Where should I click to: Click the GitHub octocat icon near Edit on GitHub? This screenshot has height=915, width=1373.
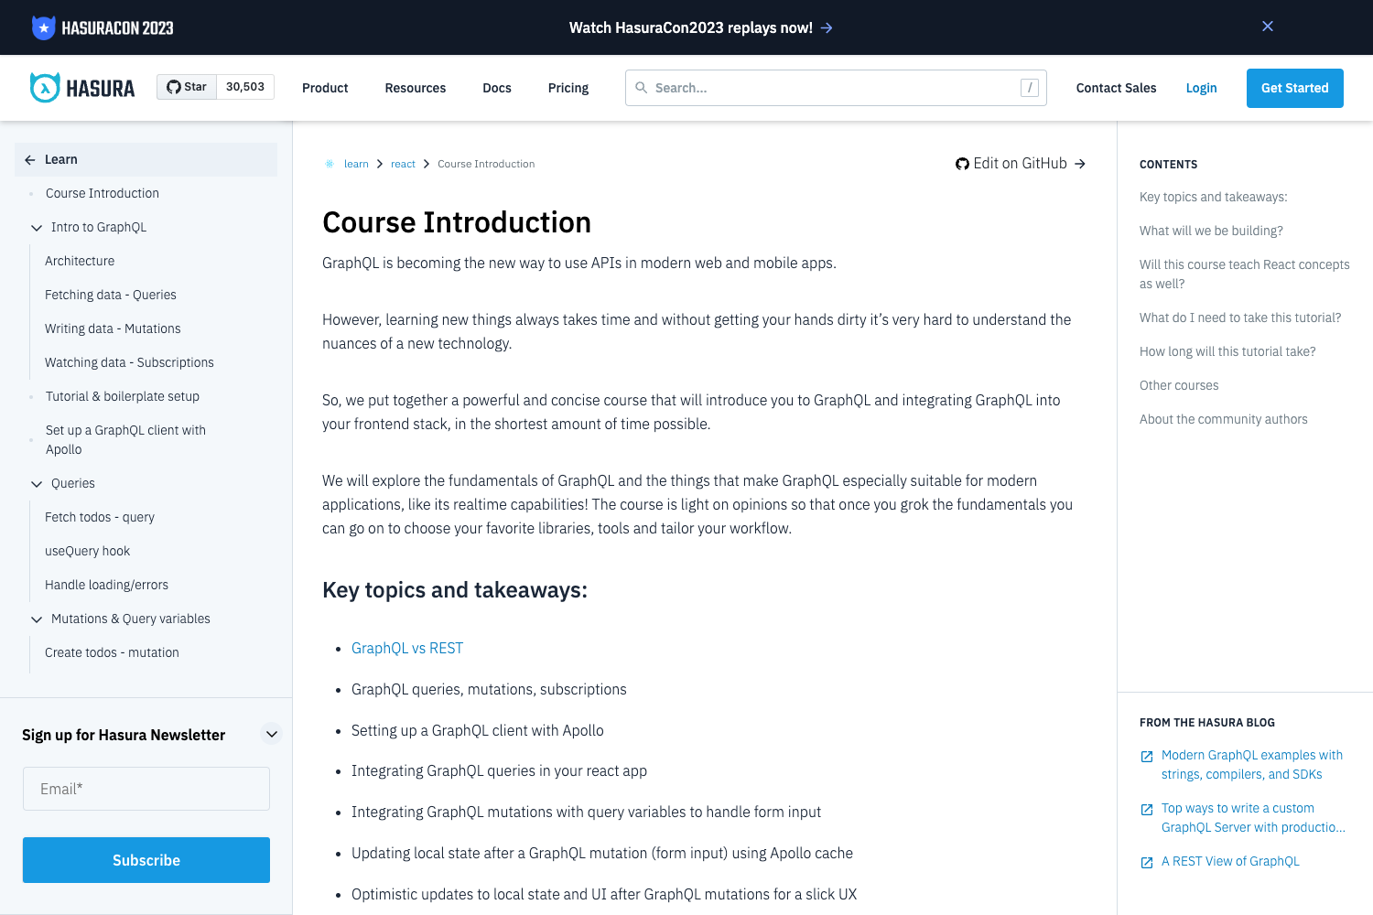coord(962,163)
